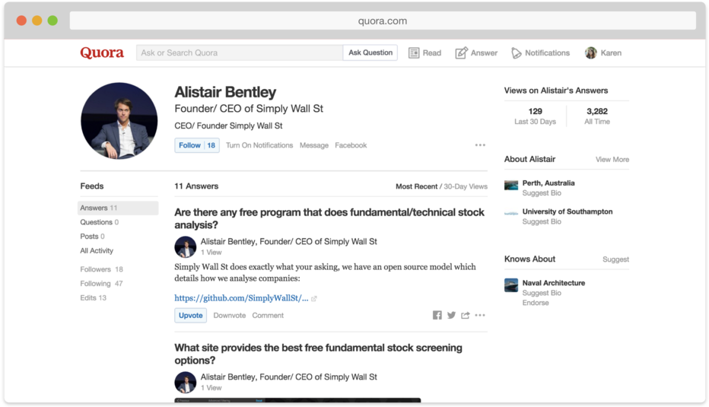Click Perth, Australia text
The image size is (709, 407).
548,183
